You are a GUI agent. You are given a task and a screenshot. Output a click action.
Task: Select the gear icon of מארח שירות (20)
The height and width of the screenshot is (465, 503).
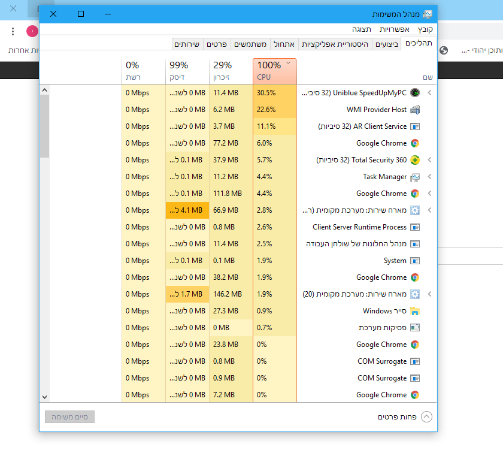415,294
